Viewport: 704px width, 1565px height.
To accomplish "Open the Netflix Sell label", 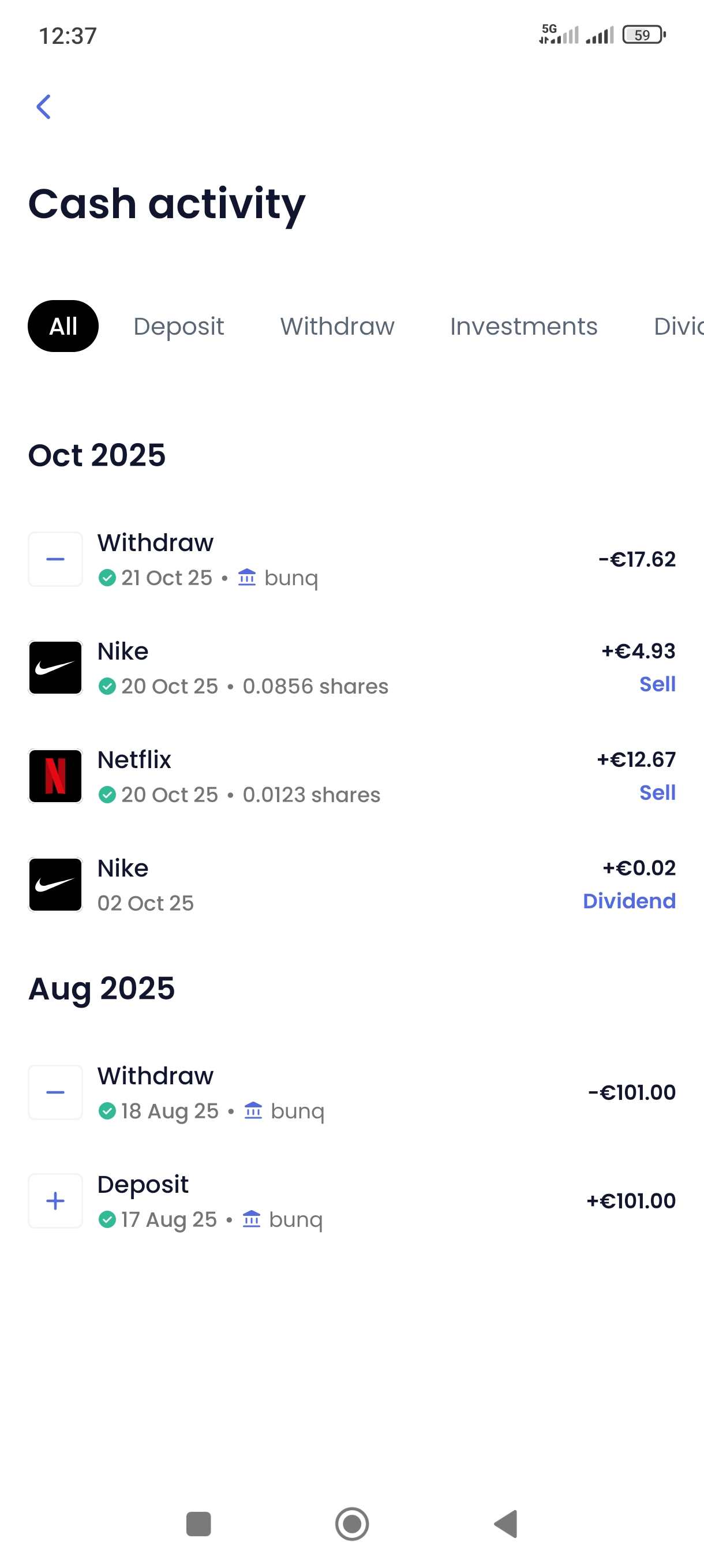I will click(657, 792).
